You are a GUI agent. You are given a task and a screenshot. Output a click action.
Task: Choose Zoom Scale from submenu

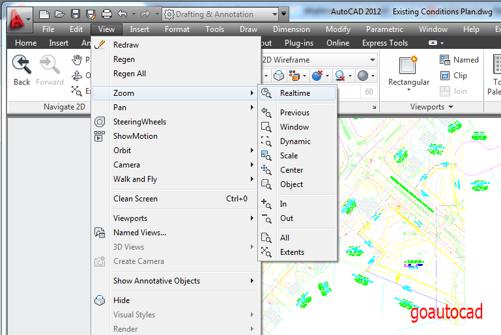(298, 156)
